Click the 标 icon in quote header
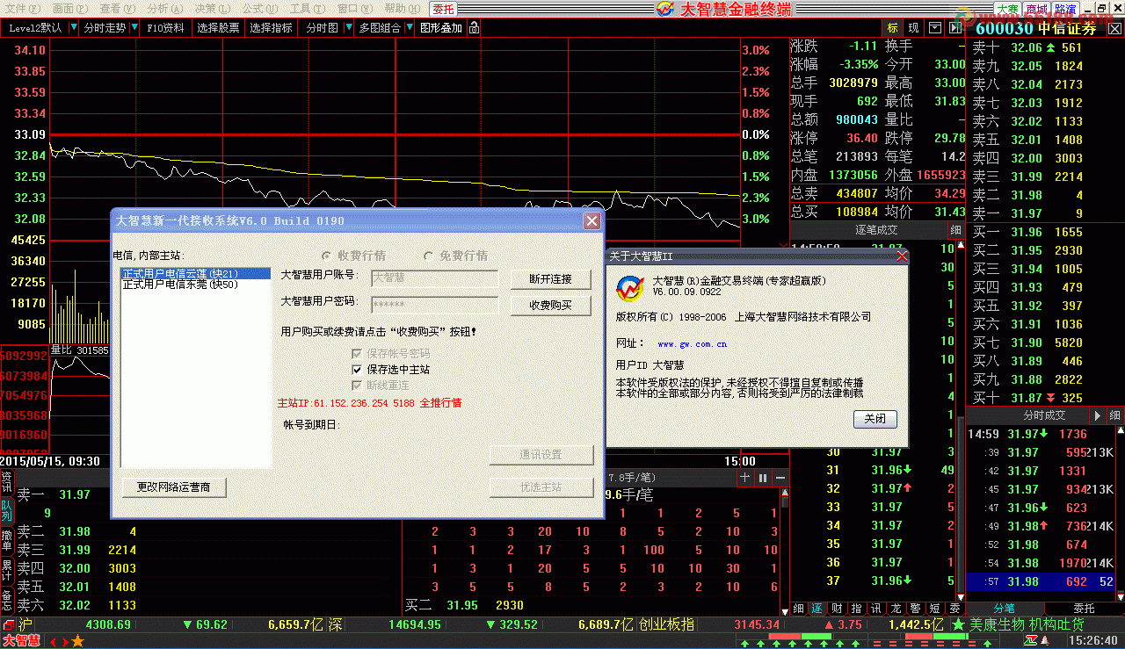 [893, 28]
